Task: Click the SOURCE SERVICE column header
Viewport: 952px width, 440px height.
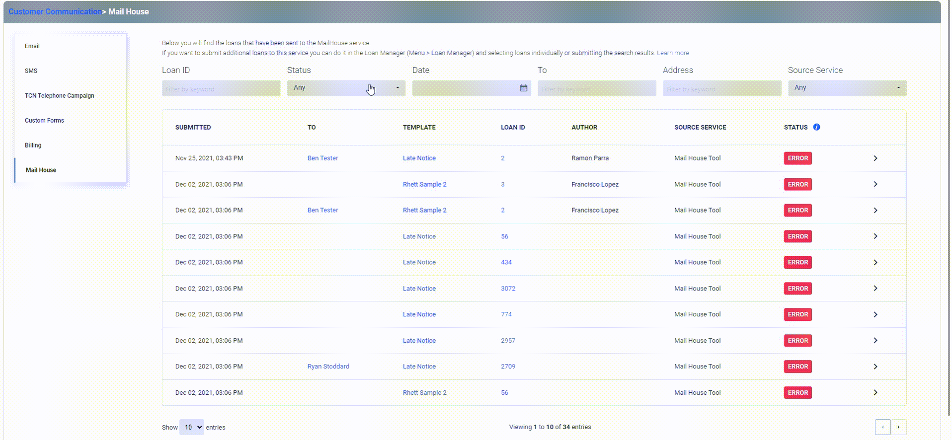Action: [700, 128]
